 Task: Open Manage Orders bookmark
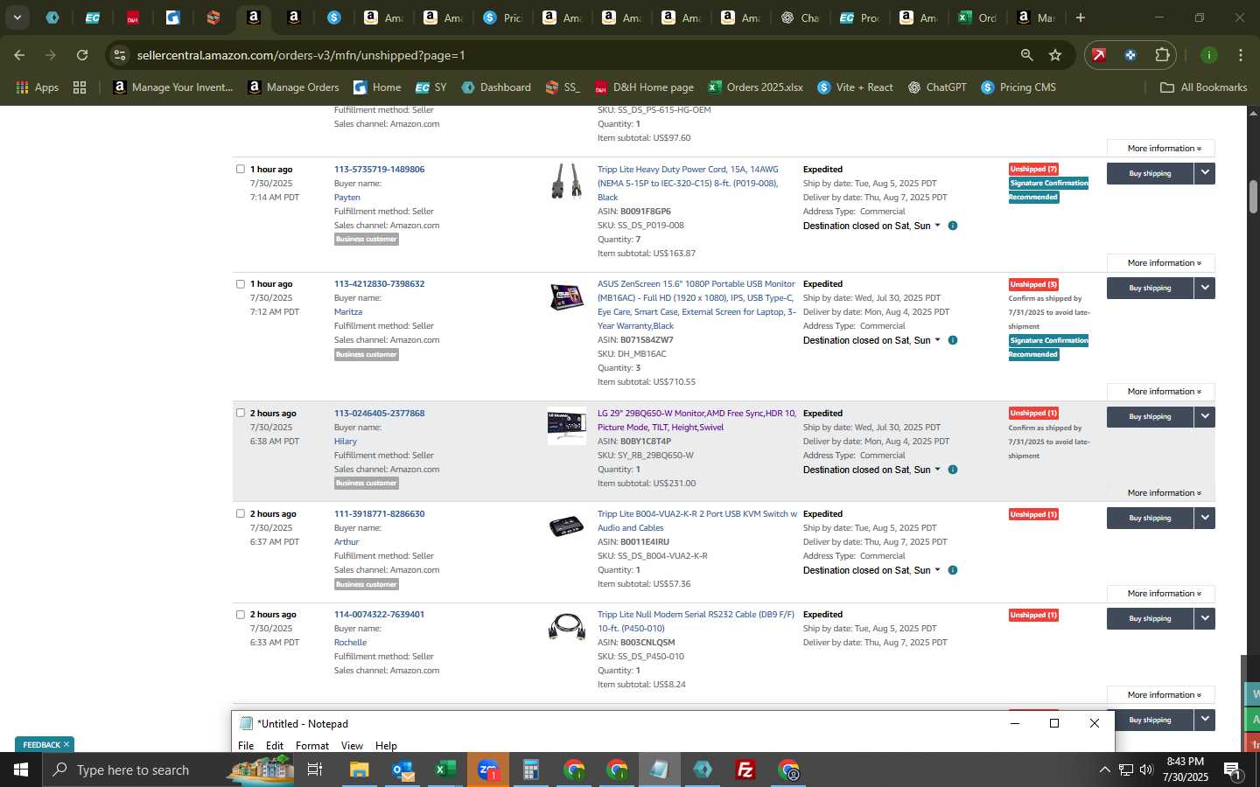pyautogui.click(x=293, y=87)
